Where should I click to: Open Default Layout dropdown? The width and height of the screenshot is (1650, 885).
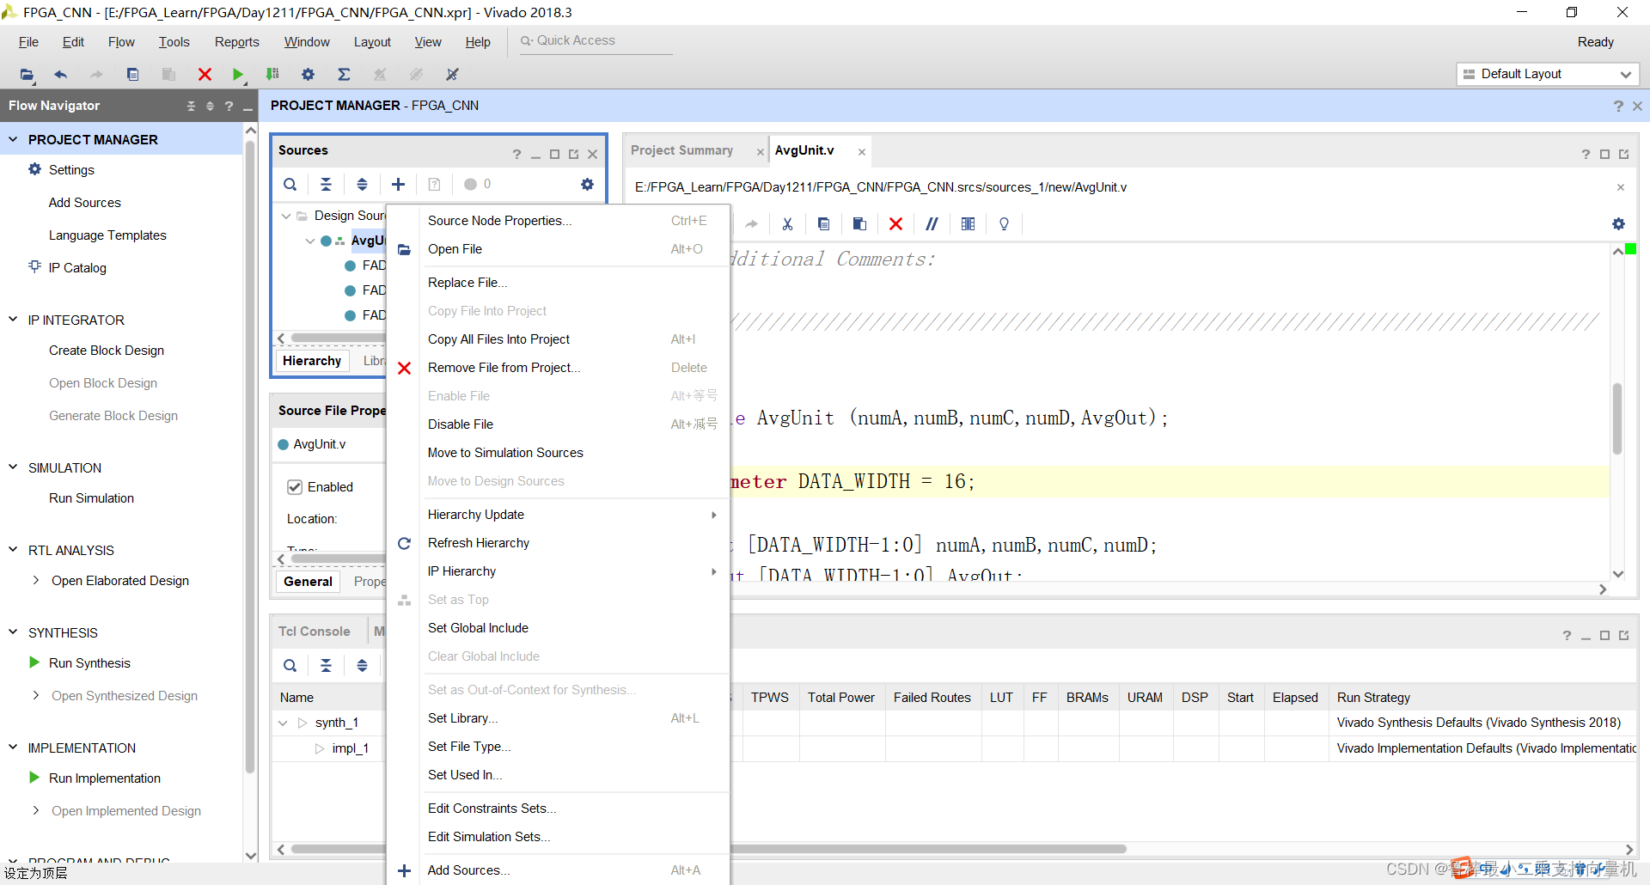coord(1548,74)
